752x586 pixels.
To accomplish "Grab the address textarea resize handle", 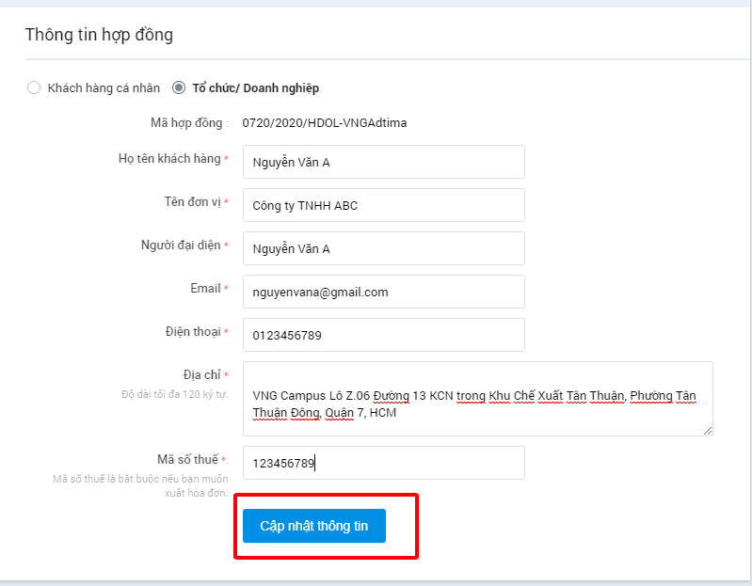I will (708, 431).
